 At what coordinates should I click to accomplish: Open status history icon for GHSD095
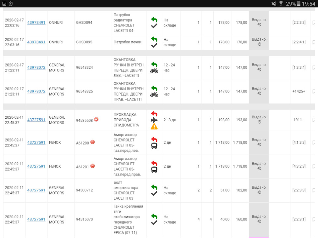tap(259, 44)
